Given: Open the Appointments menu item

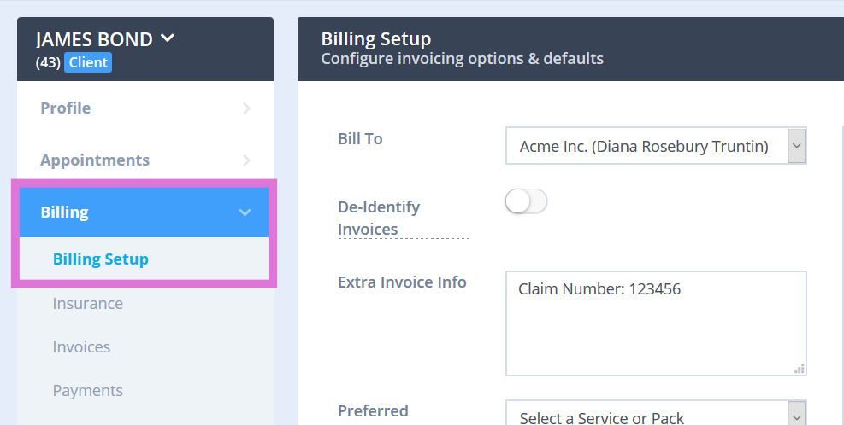Looking at the screenshot, I should [x=95, y=160].
